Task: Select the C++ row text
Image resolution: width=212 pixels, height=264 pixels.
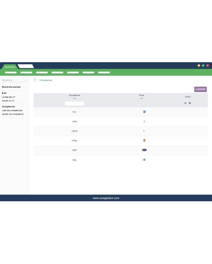Action: [74, 112]
